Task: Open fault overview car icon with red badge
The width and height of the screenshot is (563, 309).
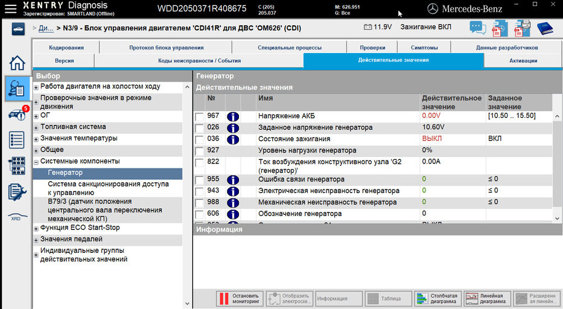Action: (x=17, y=115)
